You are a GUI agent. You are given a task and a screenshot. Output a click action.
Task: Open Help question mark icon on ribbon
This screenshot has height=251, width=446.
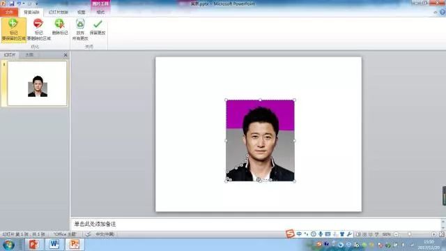(x=443, y=13)
